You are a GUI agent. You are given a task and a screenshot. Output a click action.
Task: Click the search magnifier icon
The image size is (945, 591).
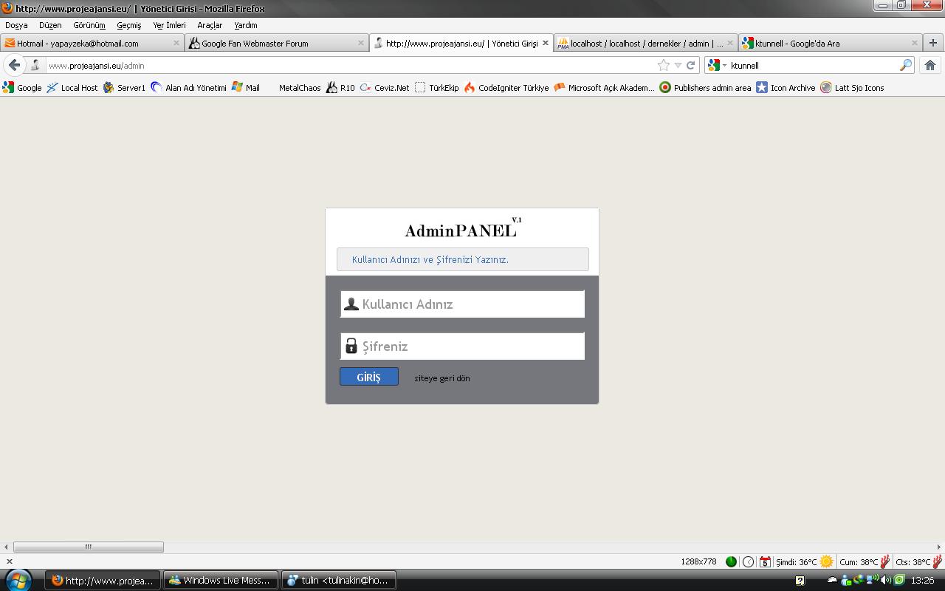click(905, 65)
